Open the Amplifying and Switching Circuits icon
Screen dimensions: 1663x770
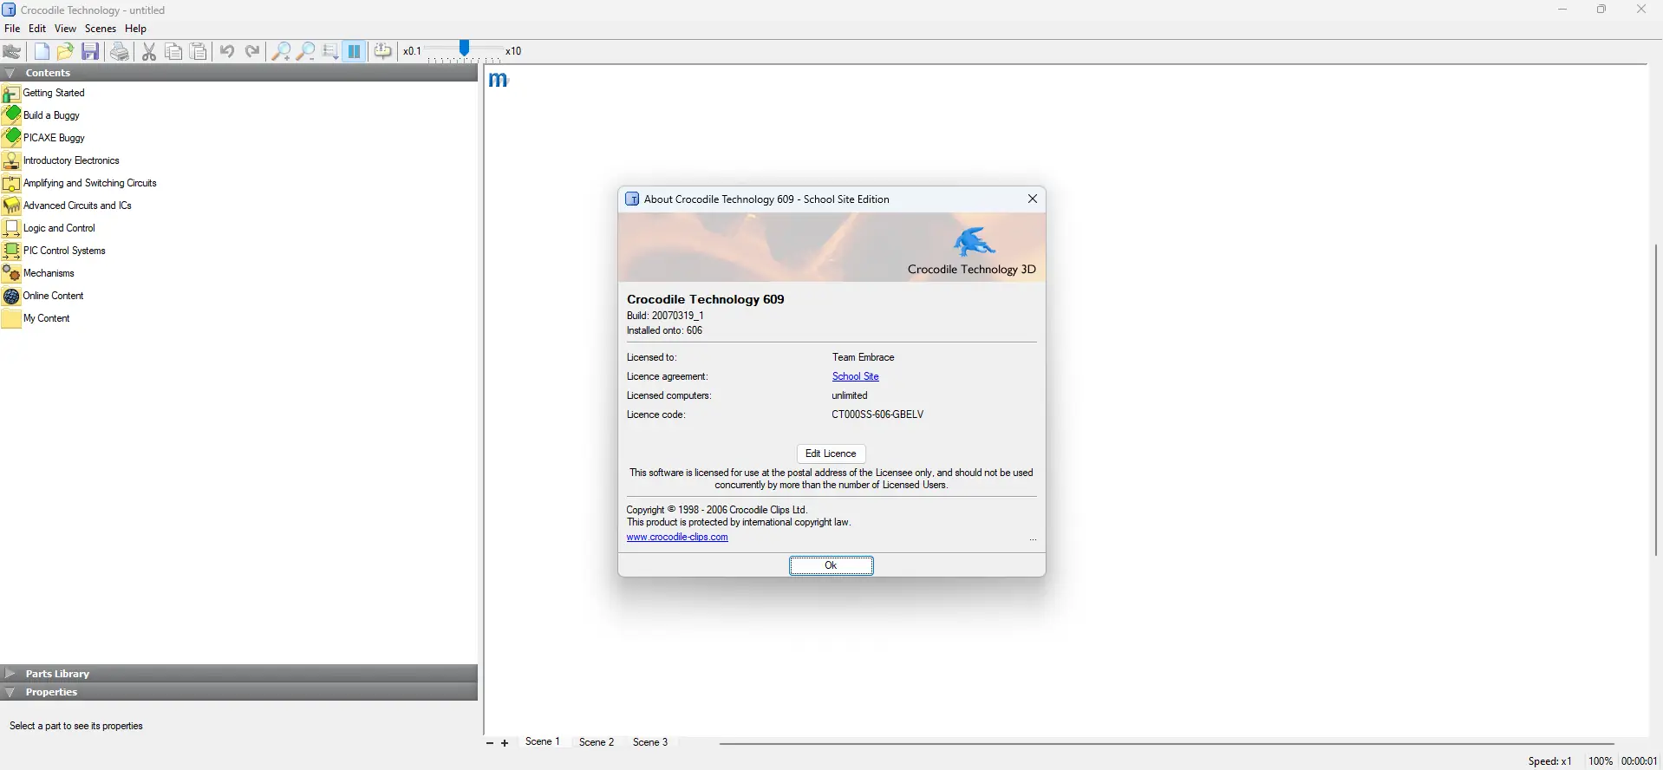pyautogui.click(x=11, y=183)
